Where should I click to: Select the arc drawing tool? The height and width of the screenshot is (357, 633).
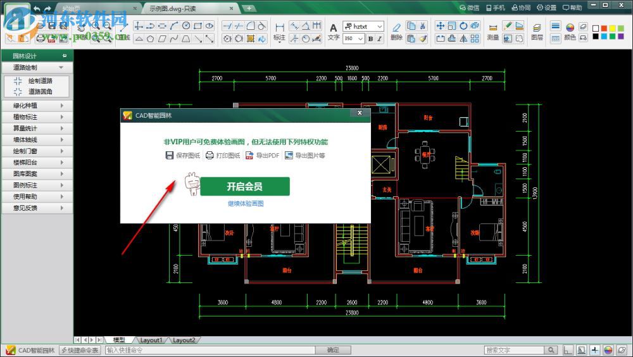(x=174, y=26)
